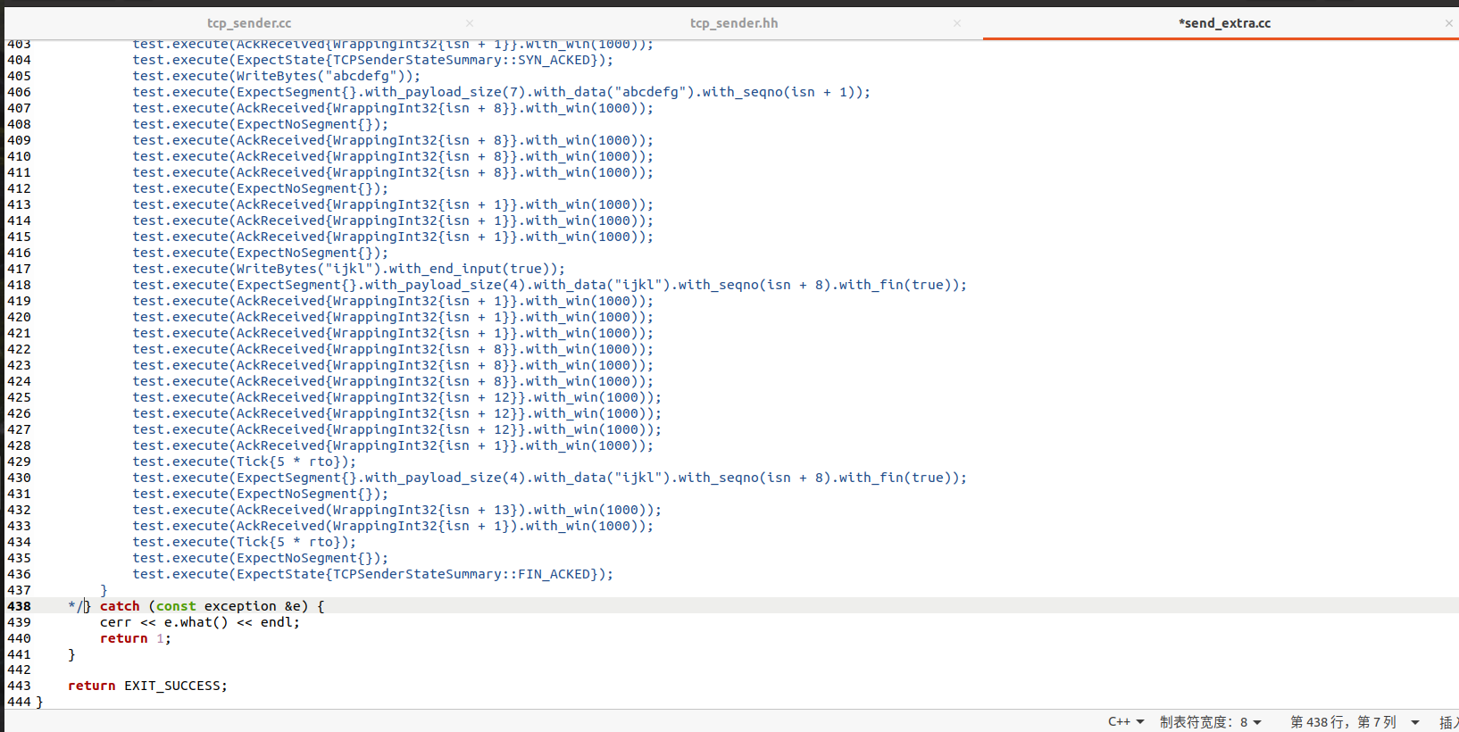Click WriteBytes("ijkl") with_end_input line
The height and width of the screenshot is (732, 1459).
click(348, 269)
